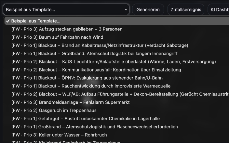Select Blackout 'KatS-Leuchtturm/Anlaufstelle überlastet' option
Image resolution: width=229 pixels, height=143 pixels.
[114, 62]
